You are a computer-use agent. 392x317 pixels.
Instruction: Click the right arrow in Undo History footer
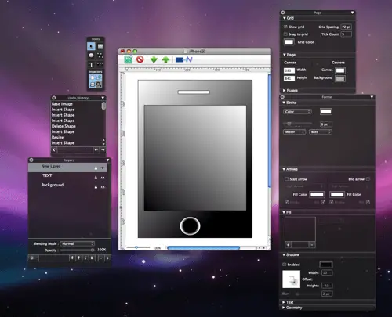click(x=103, y=149)
